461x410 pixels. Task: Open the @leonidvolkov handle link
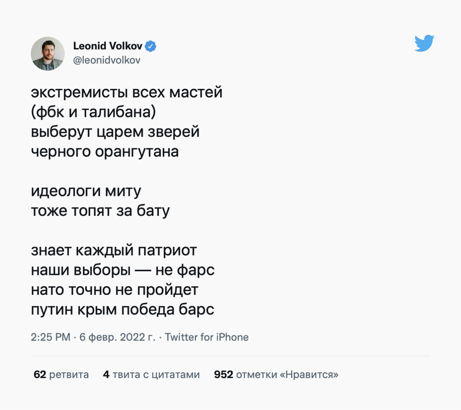[x=107, y=60]
